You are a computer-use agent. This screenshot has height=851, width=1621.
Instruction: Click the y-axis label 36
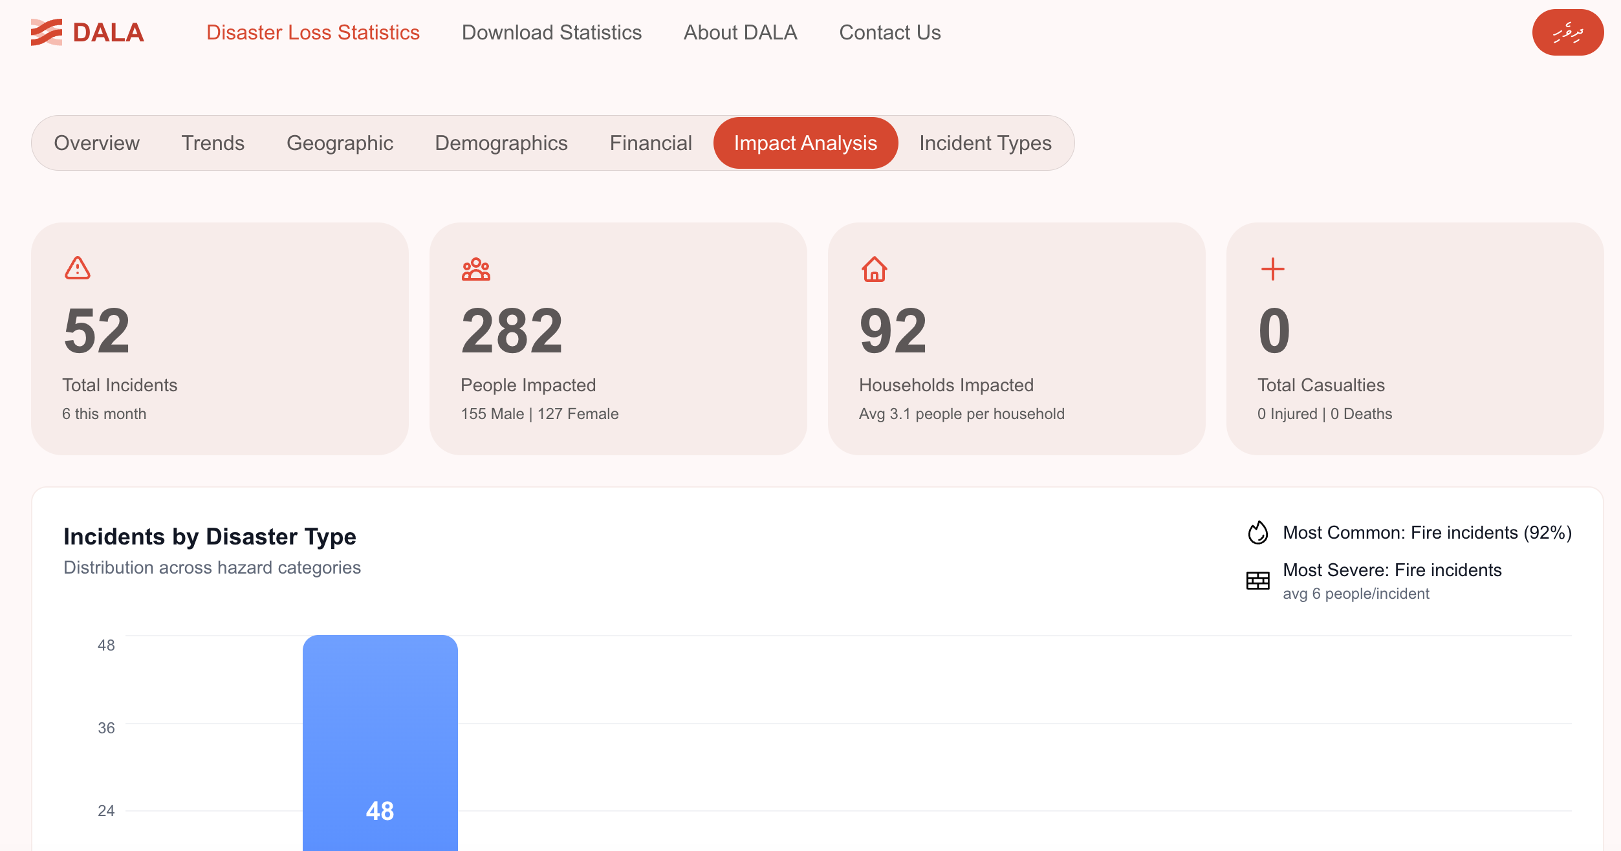coord(106,728)
